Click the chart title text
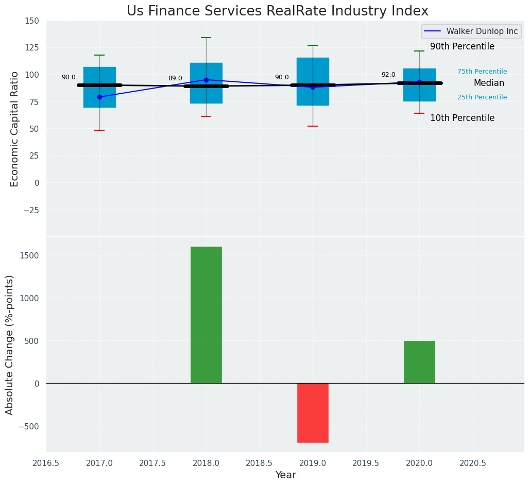The width and height of the screenshot is (530, 485). (277, 11)
